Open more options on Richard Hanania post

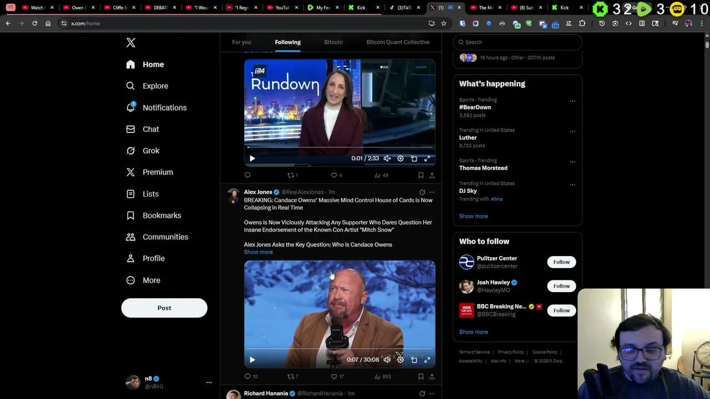[x=432, y=393]
